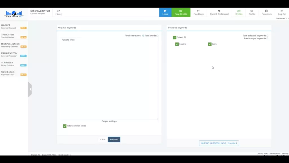
Task: Open Scribbles Listing Optimizer tool
Action: (14, 64)
